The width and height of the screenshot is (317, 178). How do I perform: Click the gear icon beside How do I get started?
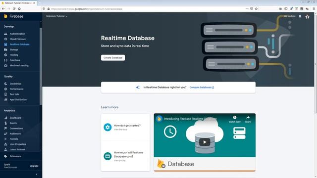(x=107, y=127)
